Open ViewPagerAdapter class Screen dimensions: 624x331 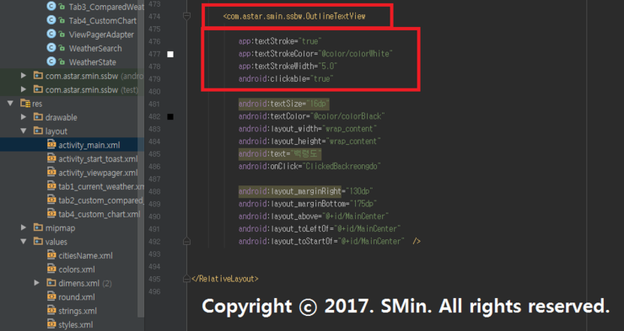tap(101, 35)
